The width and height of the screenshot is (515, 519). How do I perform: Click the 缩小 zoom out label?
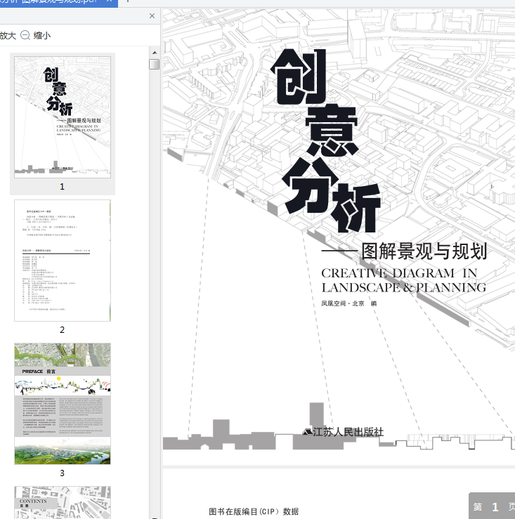pyautogui.click(x=41, y=35)
